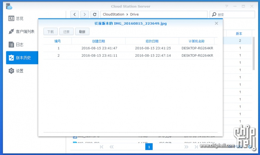
Task: Click modified date 2016-08-15 23:41:25
Action: [153, 48]
